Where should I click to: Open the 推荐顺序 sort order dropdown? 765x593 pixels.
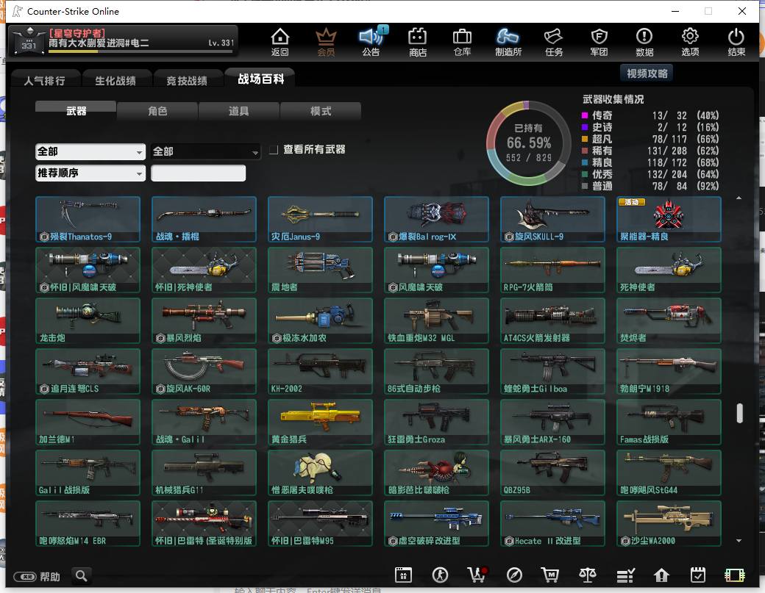[x=90, y=173]
